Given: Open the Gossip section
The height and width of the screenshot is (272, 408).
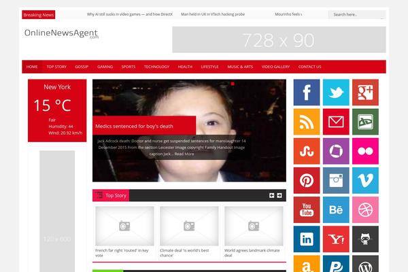Looking at the screenshot, I should click(82, 67).
